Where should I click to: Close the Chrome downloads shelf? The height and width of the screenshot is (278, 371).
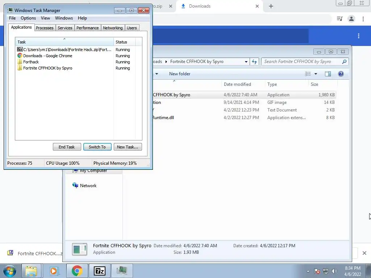[x=364, y=253]
